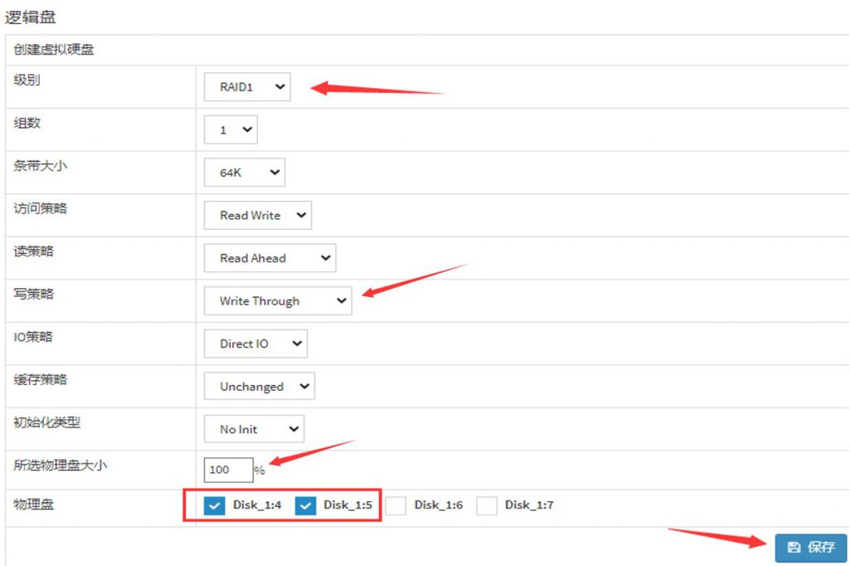
Task: Click the Disk_1:7 label text
Action: click(529, 505)
